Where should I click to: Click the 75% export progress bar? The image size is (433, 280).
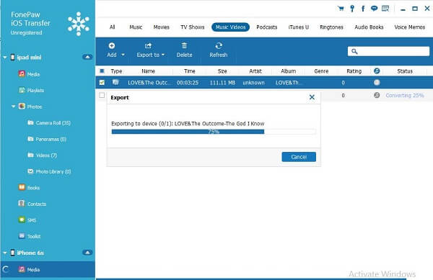pyautogui.click(x=214, y=132)
